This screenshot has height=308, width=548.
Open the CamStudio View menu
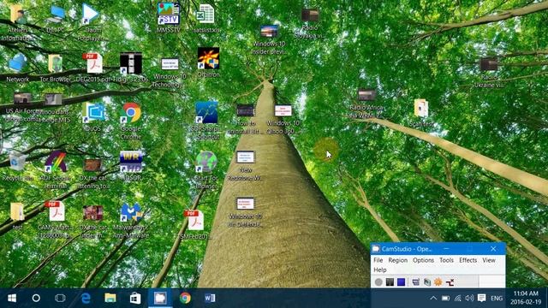(x=489, y=260)
